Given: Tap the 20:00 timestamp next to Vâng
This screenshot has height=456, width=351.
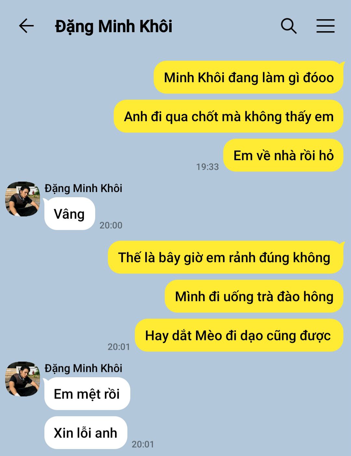Looking at the screenshot, I should tap(111, 225).
